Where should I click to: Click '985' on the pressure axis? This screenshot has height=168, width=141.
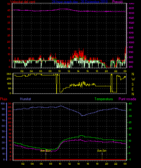click(131, 57)
